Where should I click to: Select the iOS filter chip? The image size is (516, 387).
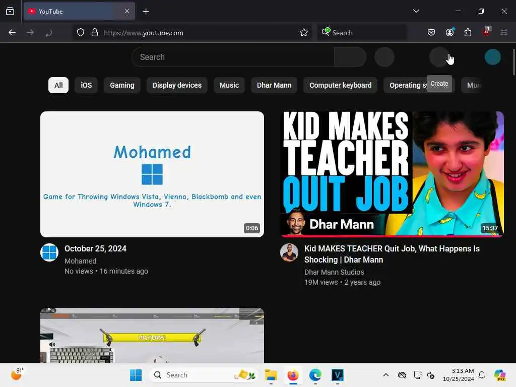coord(86,85)
